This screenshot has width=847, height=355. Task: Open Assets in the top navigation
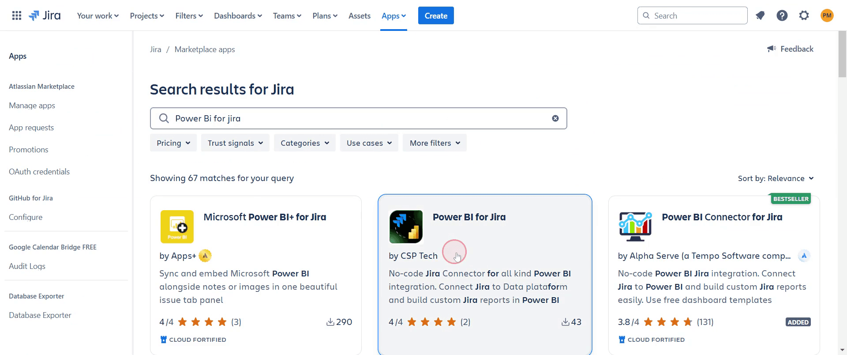360,16
